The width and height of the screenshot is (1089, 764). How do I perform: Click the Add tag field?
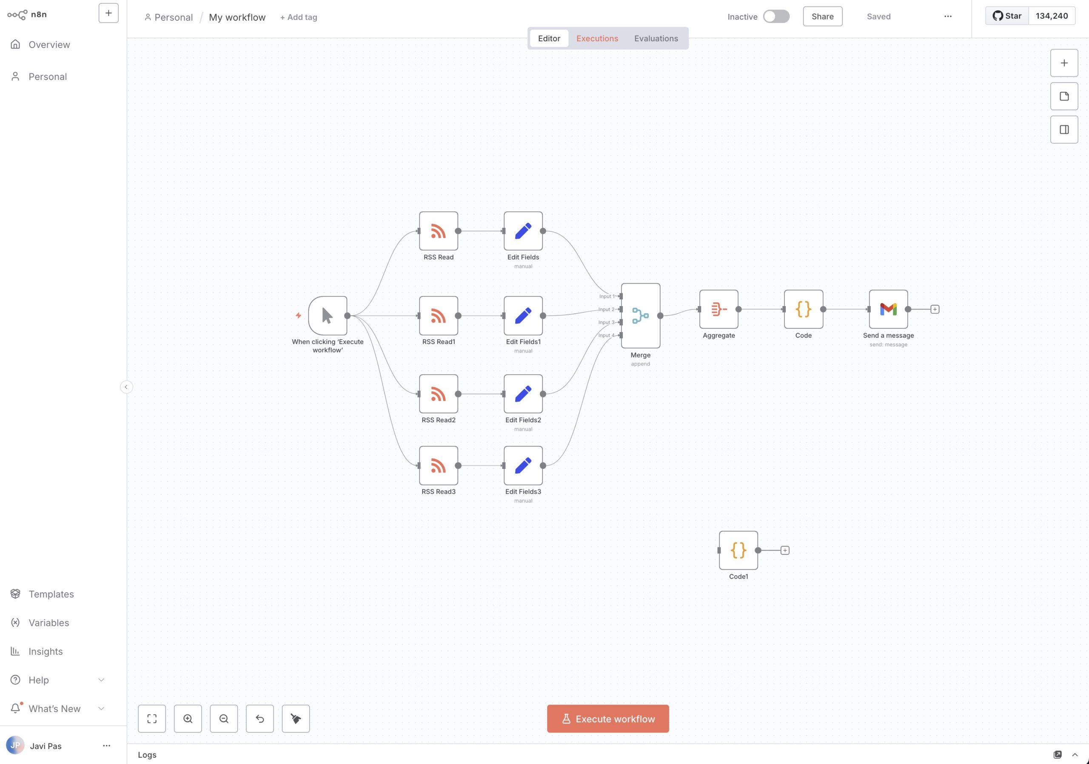tap(298, 17)
